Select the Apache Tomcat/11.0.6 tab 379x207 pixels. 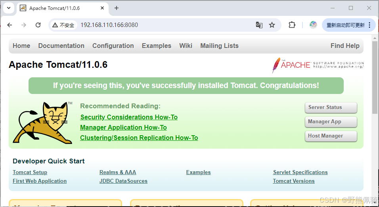[x=62, y=8]
